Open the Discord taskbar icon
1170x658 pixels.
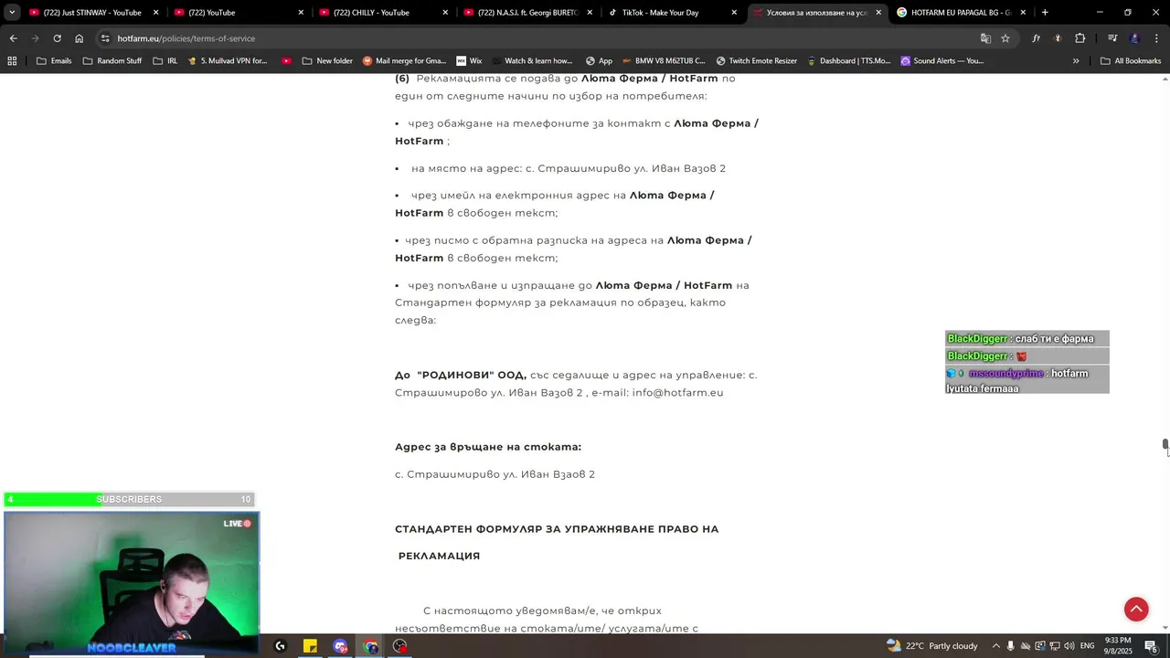340,646
